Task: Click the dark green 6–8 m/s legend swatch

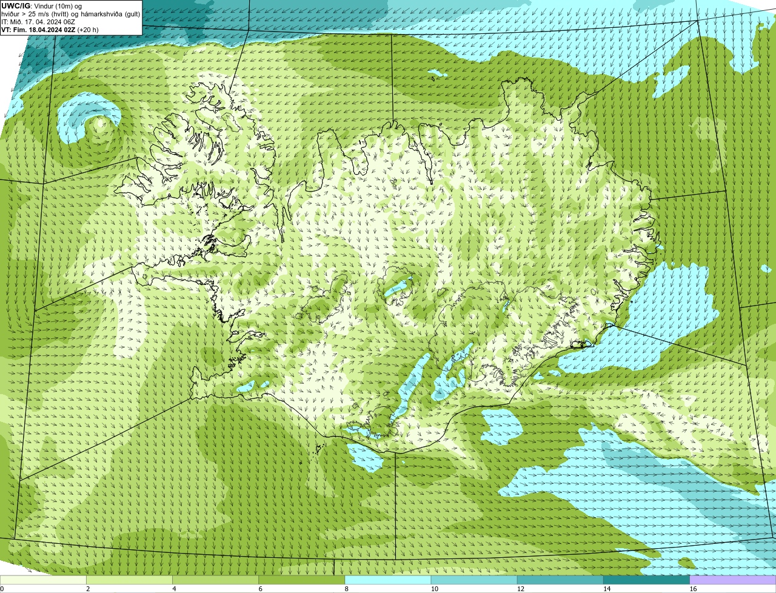Action: (302, 580)
